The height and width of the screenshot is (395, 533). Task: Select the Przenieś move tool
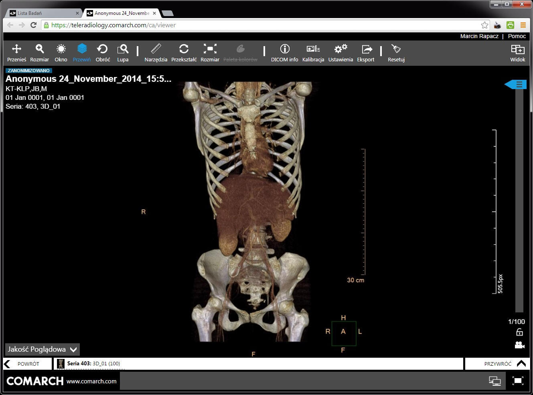tap(16, 53)
